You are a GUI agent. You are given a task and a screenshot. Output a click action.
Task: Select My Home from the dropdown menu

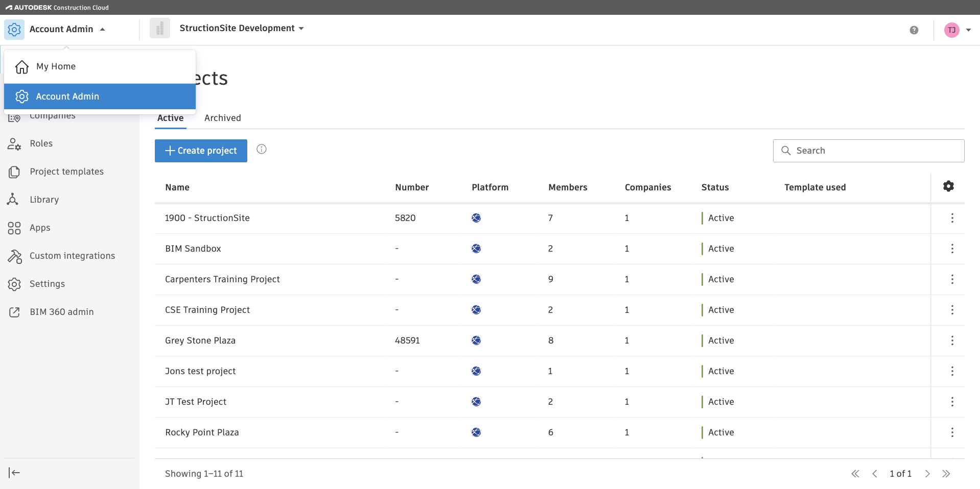pos(100,66)
